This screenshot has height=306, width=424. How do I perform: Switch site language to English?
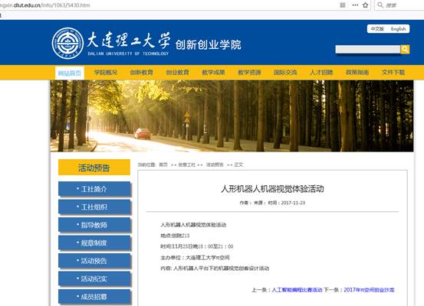(x=398, y=29)
